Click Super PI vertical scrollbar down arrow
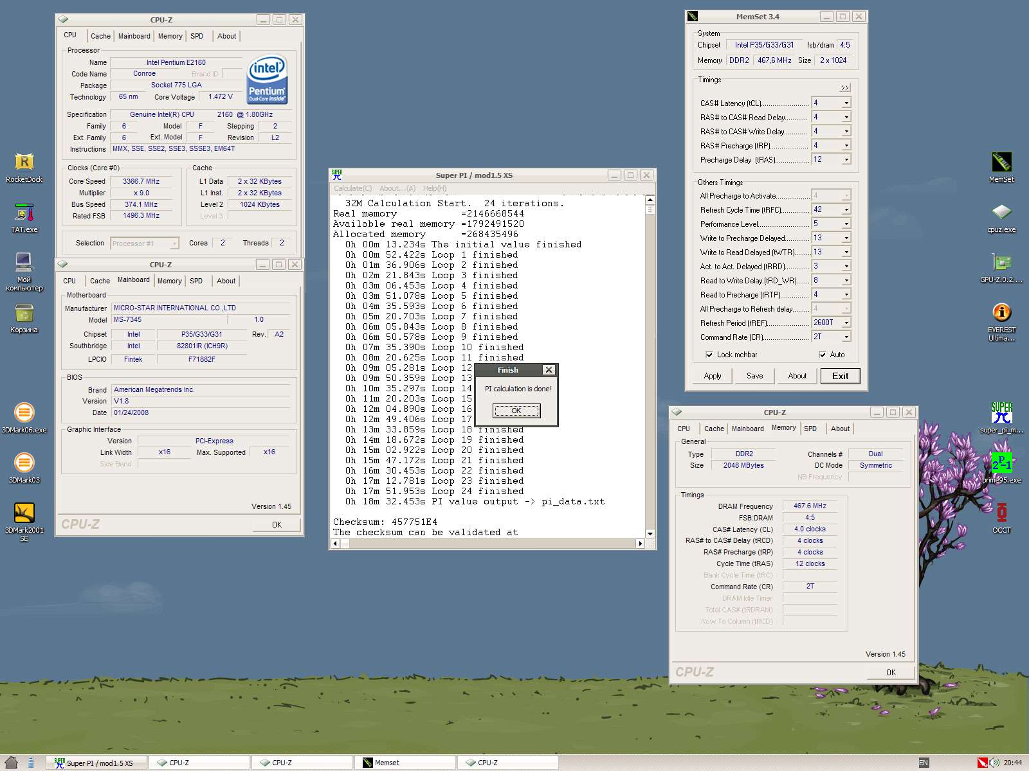The height and width of the screenshot is (771, 1029). [x=650, y=533]
